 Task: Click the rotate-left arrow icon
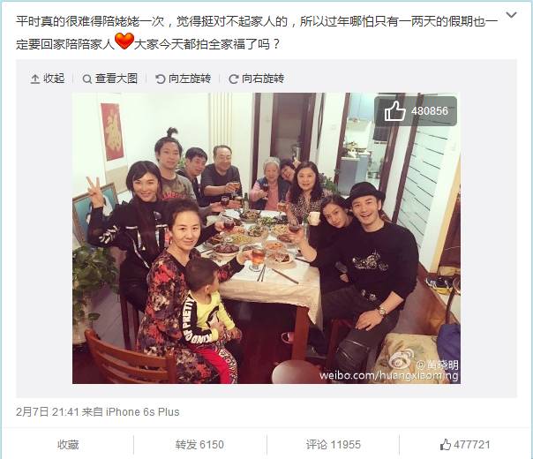[160, 79]
